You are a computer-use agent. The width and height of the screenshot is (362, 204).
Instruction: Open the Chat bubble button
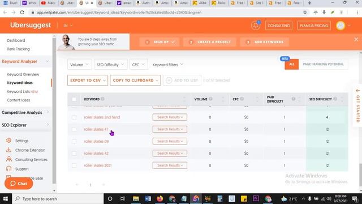(19, 184)
